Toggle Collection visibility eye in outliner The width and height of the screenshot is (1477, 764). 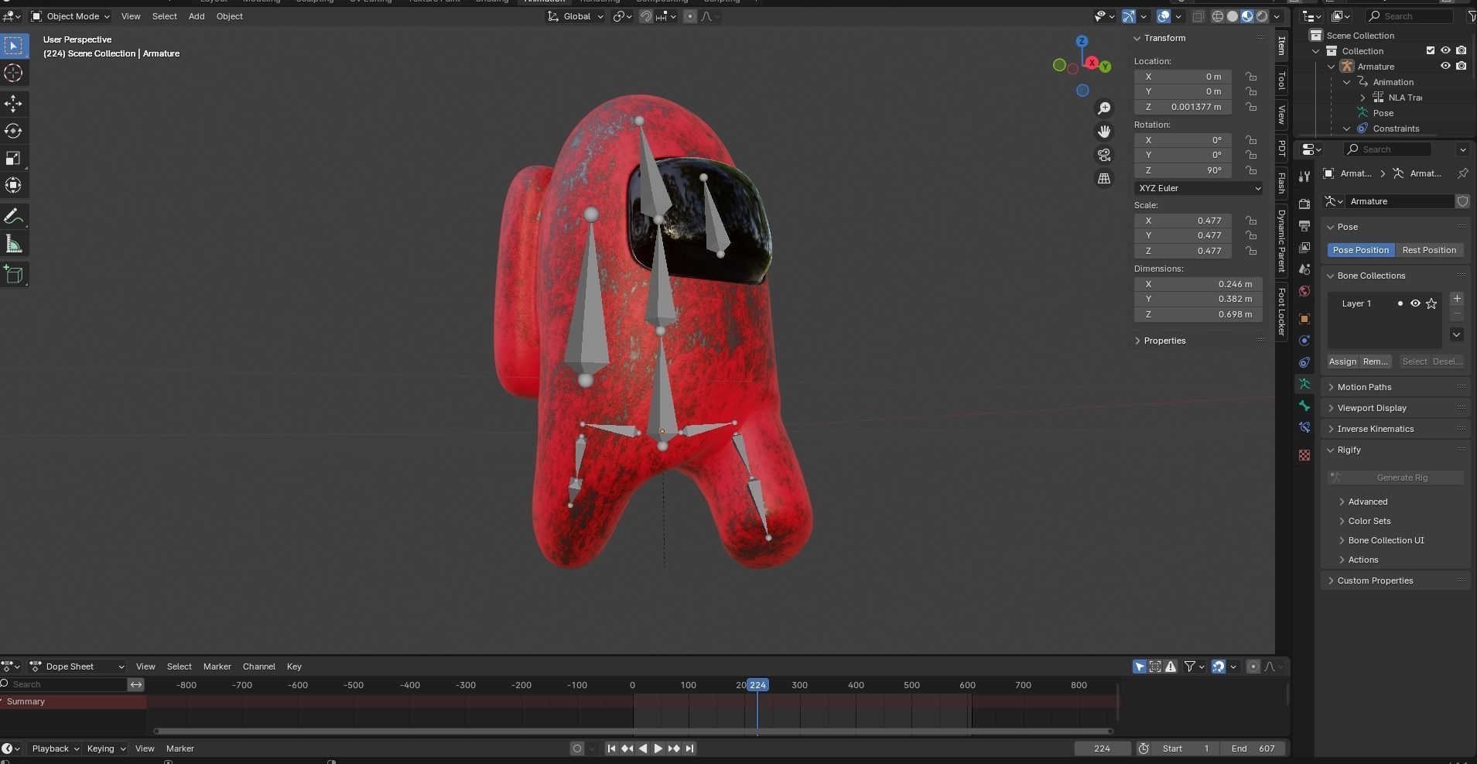click(x=1445, y=51)
